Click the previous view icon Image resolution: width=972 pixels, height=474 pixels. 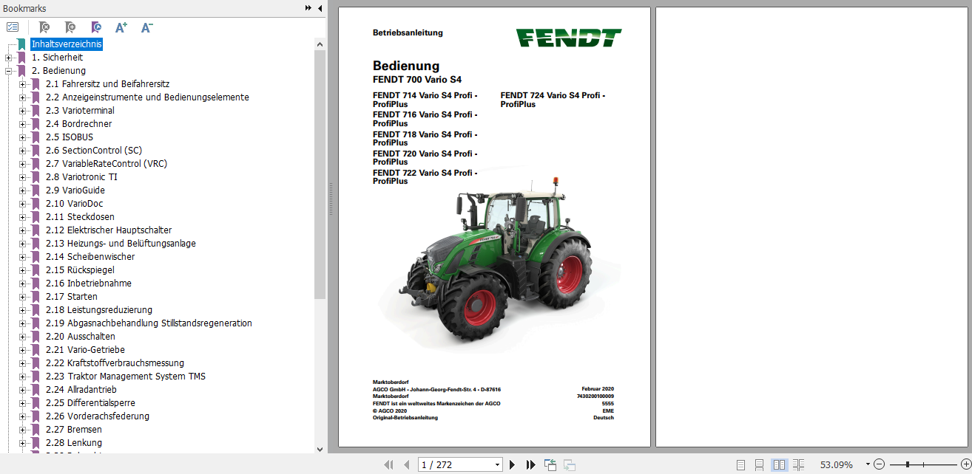click(550, 464)
